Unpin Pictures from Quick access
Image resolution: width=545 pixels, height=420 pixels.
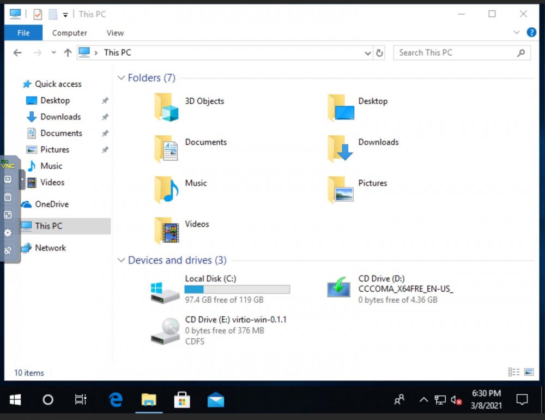tap(105, 149)
